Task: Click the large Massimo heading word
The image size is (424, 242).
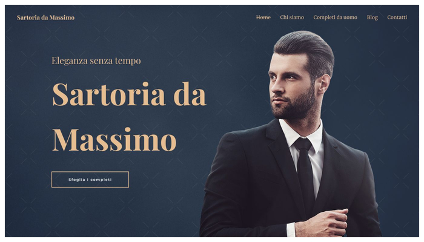Action: (114, 139)
